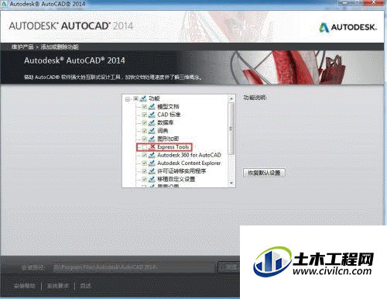
Task: Uncheck the 词典 feature checkbox
Action: (145, 131)
